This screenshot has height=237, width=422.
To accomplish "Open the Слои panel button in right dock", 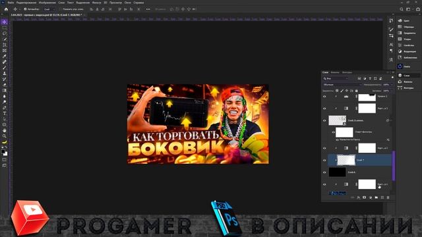I will tap(408, 76).
